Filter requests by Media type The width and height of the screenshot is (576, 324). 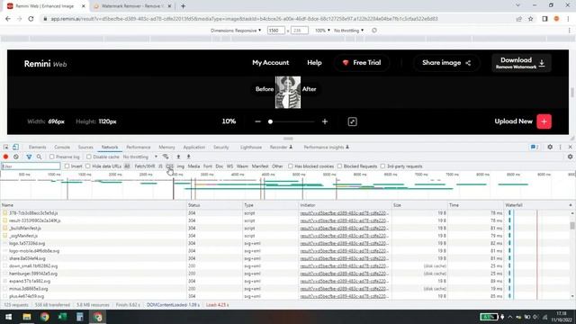click(x=193, y=166)
